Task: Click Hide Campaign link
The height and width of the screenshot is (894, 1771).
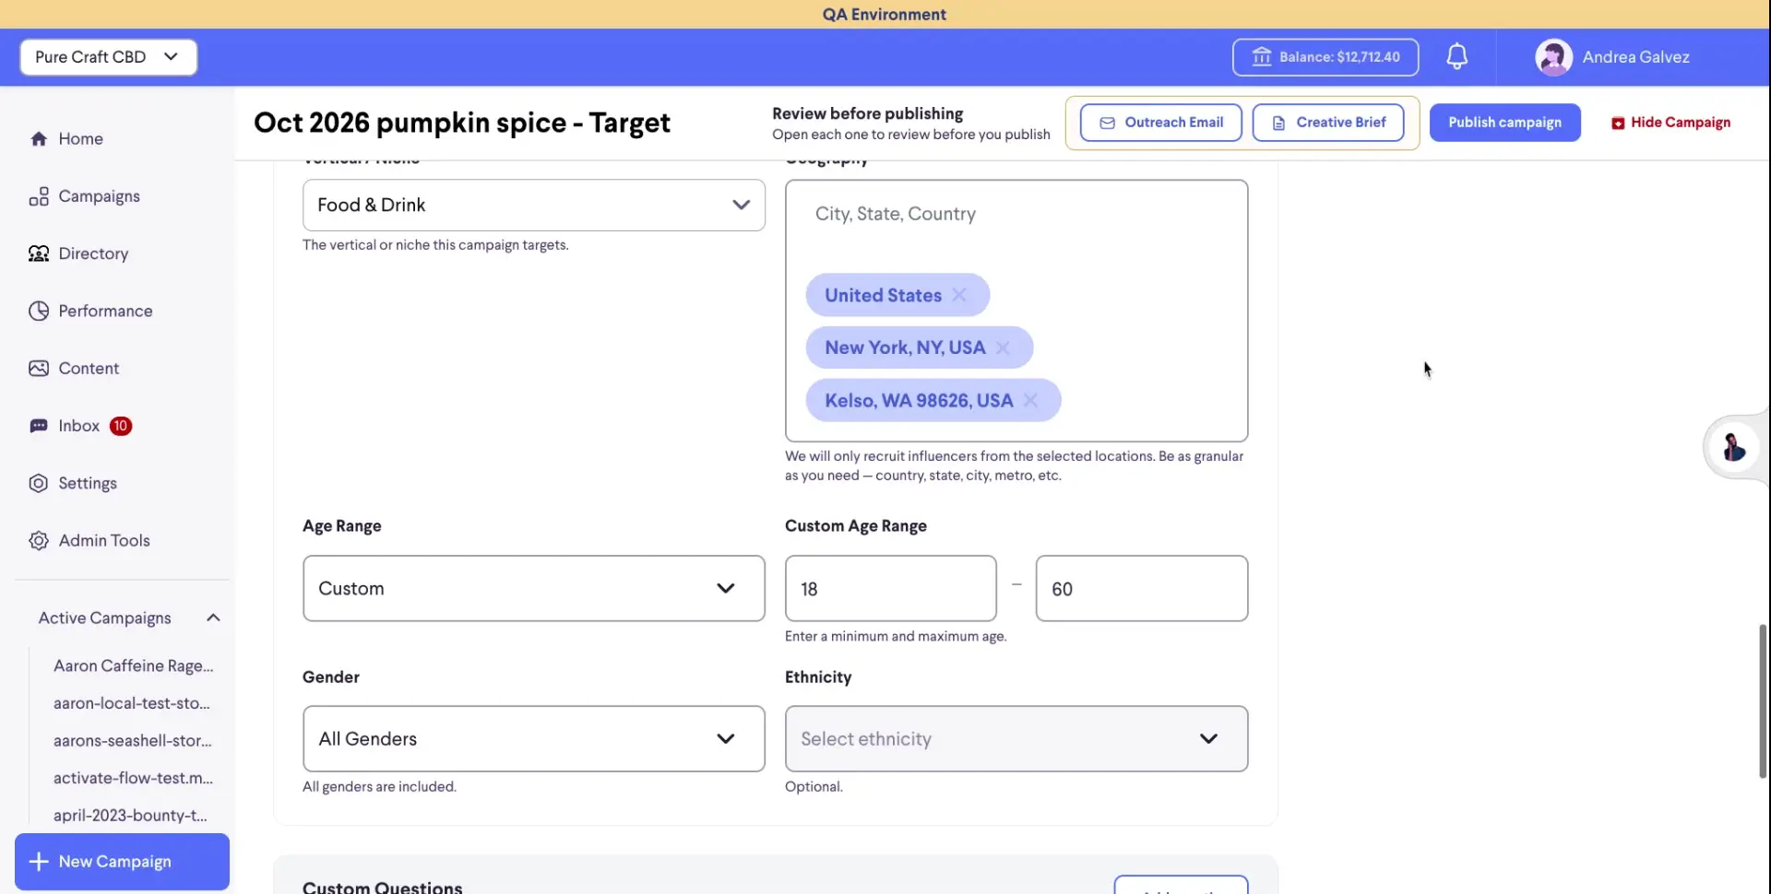Action: (1670, 123)
